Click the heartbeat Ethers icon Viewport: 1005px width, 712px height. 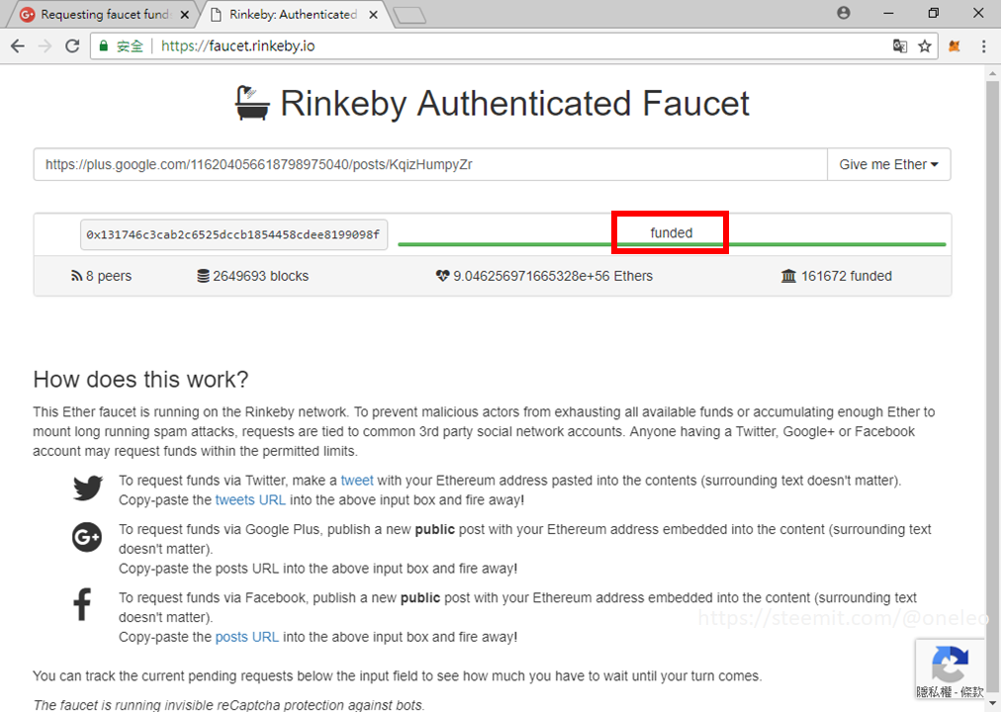(442, 276)
